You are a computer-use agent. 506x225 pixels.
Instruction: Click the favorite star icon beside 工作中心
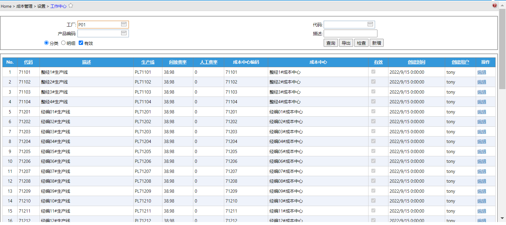[71, 6]
